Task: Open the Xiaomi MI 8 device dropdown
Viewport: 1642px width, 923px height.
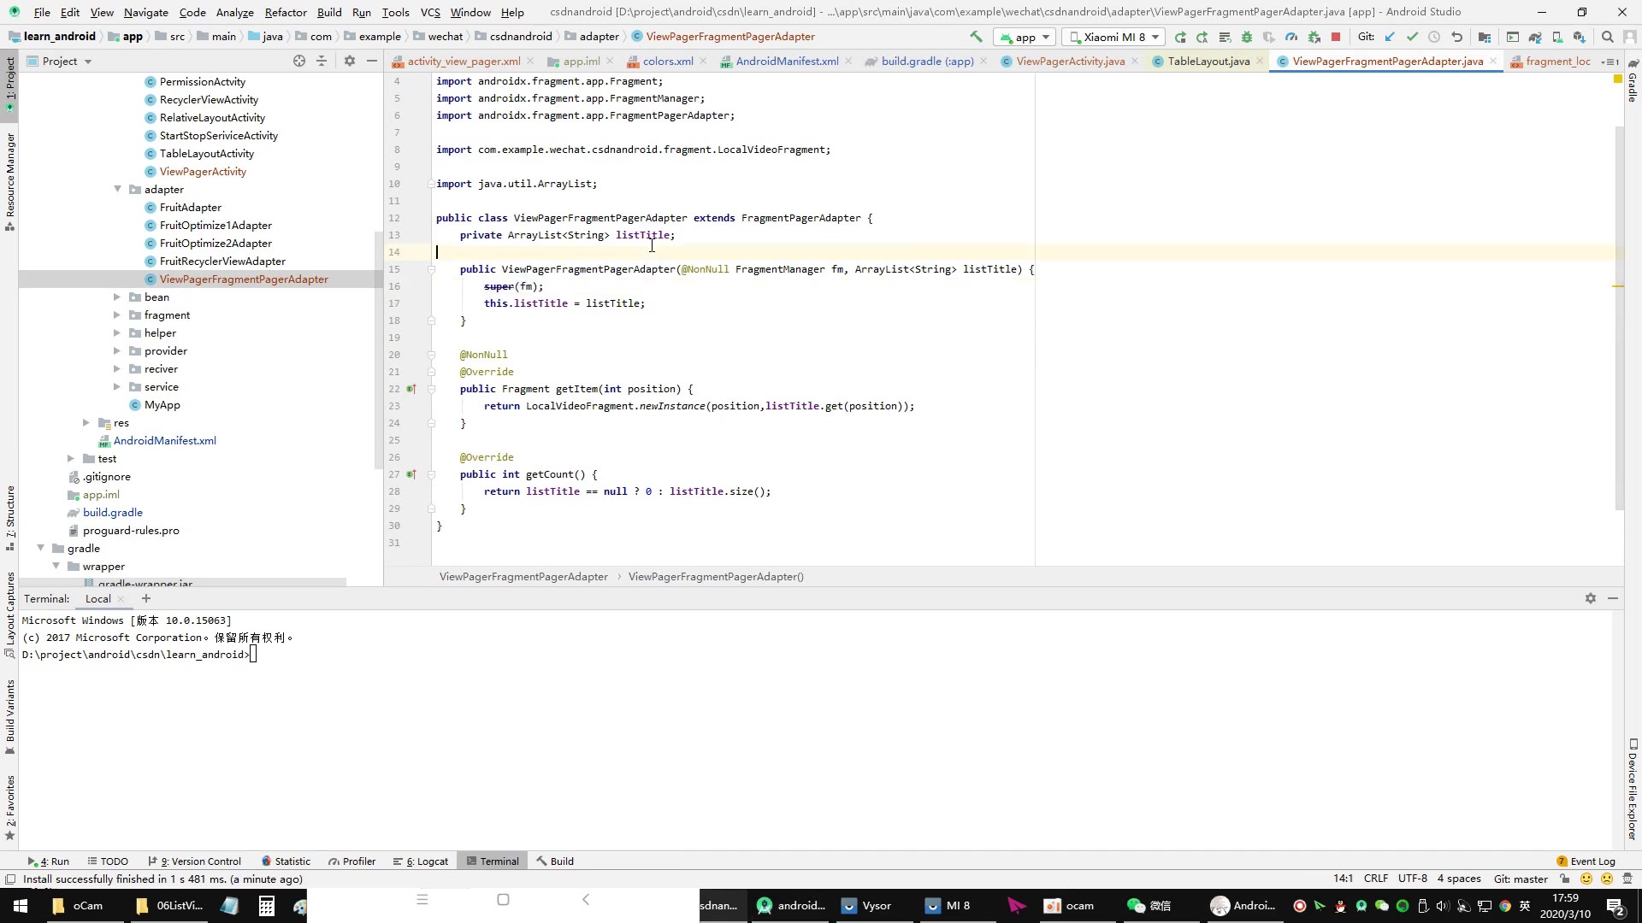Action: pyautogui.click(x=1114, y=37)
